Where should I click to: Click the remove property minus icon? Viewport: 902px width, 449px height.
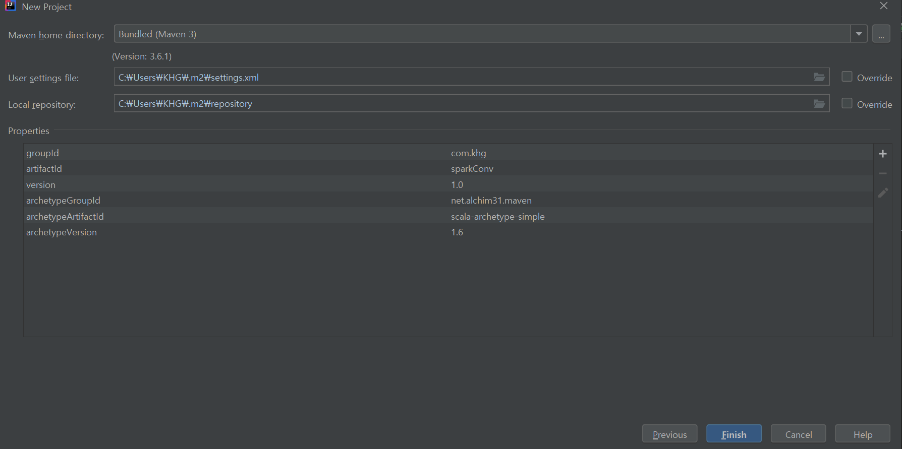[x=882, y=173]
